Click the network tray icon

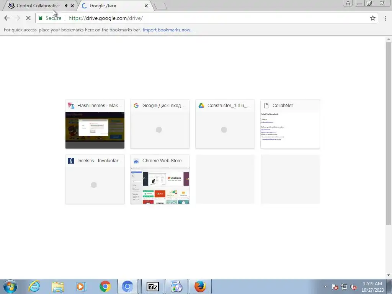(x=344, y=287)
